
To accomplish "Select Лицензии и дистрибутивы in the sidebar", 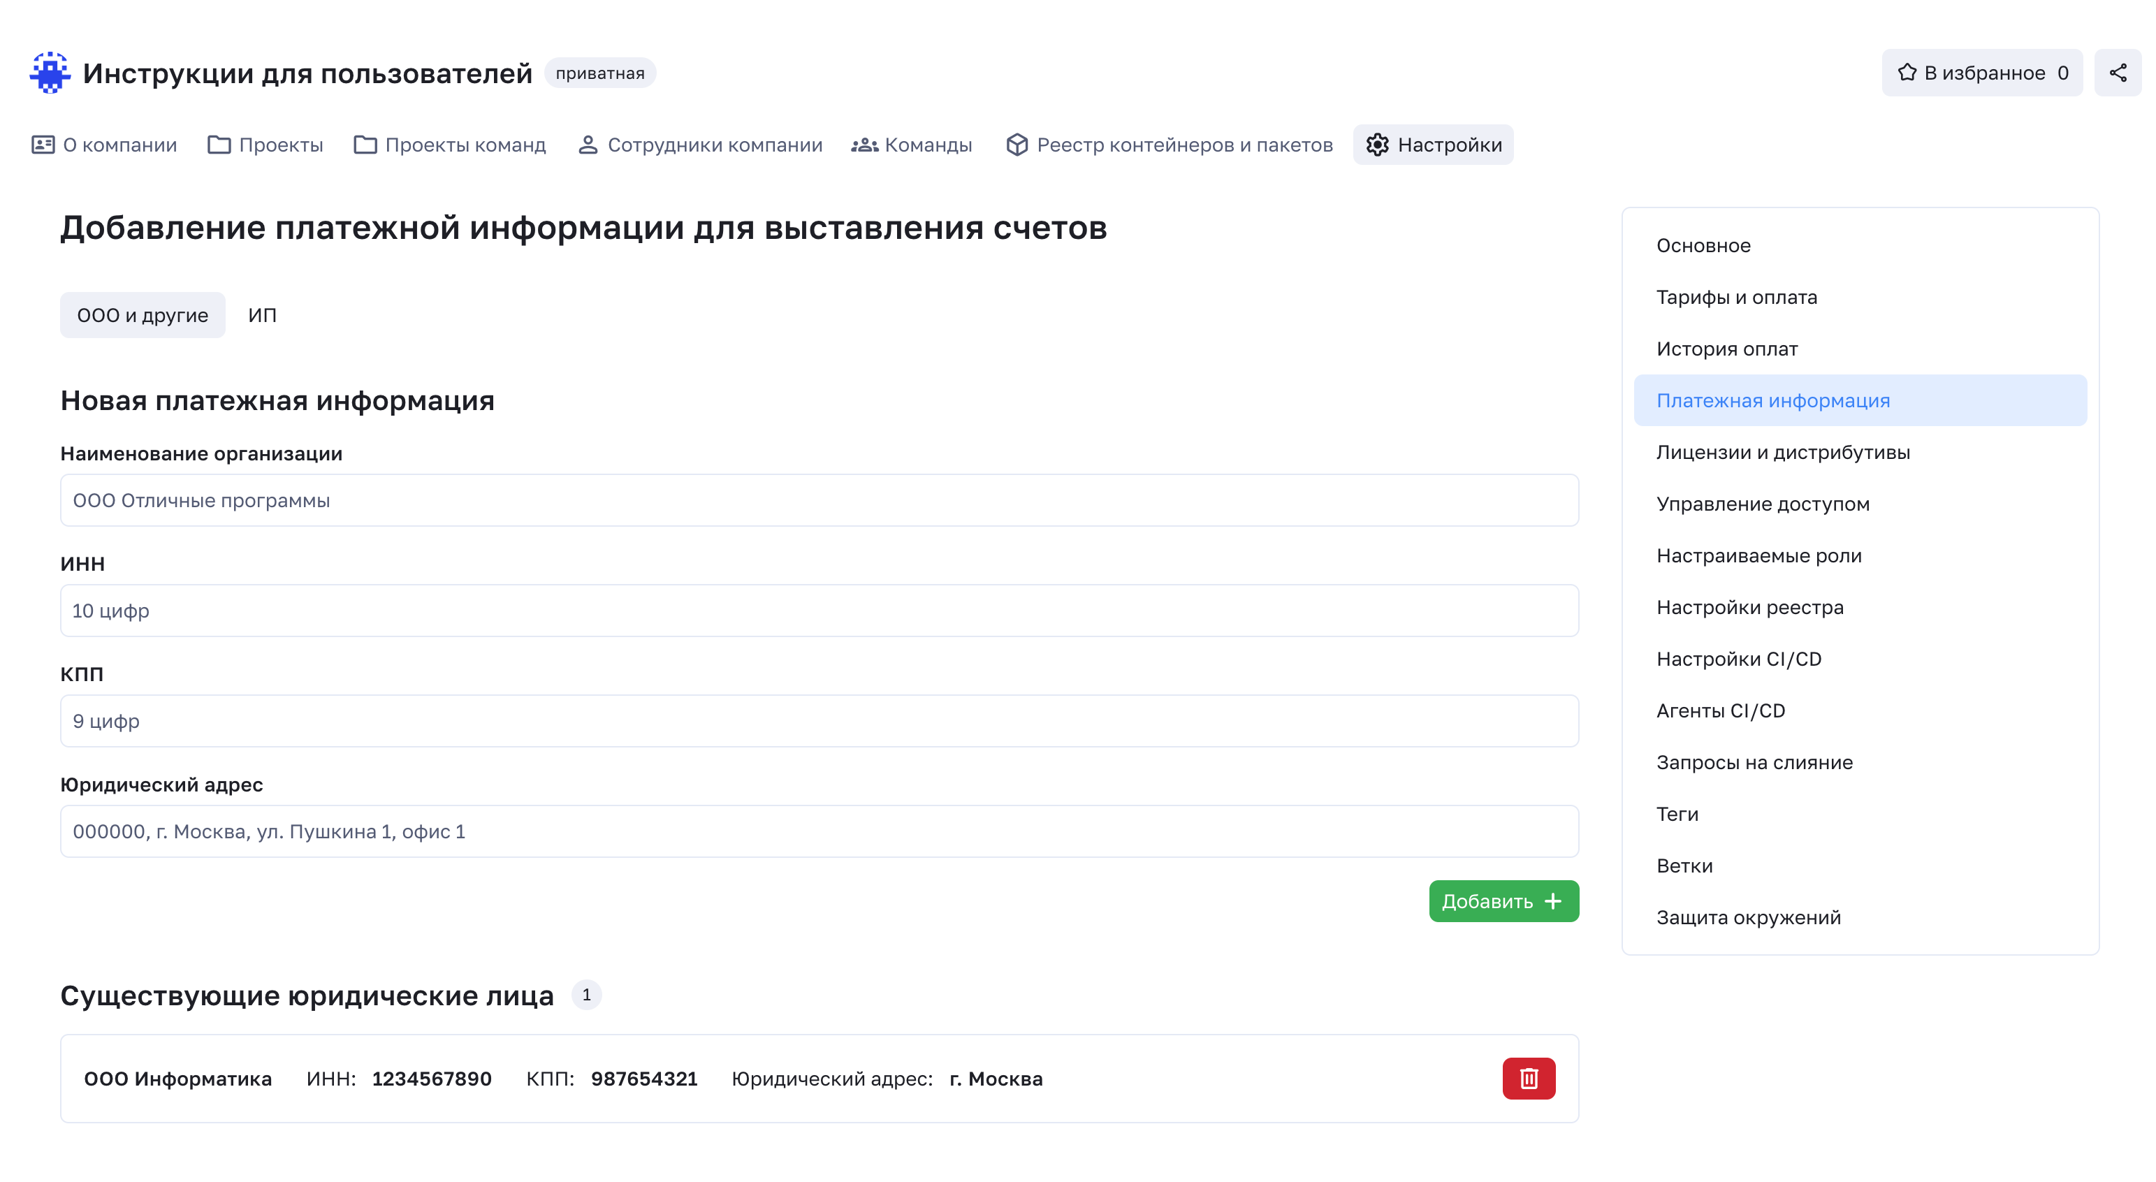I will [1783, 452].
